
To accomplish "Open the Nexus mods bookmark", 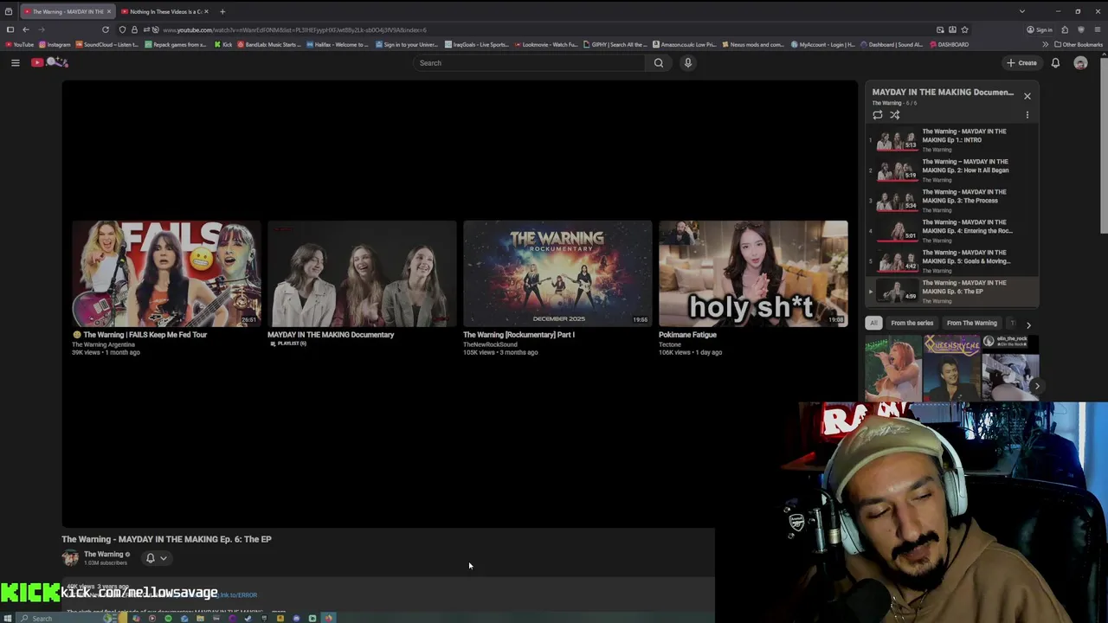I will point(753,44).
